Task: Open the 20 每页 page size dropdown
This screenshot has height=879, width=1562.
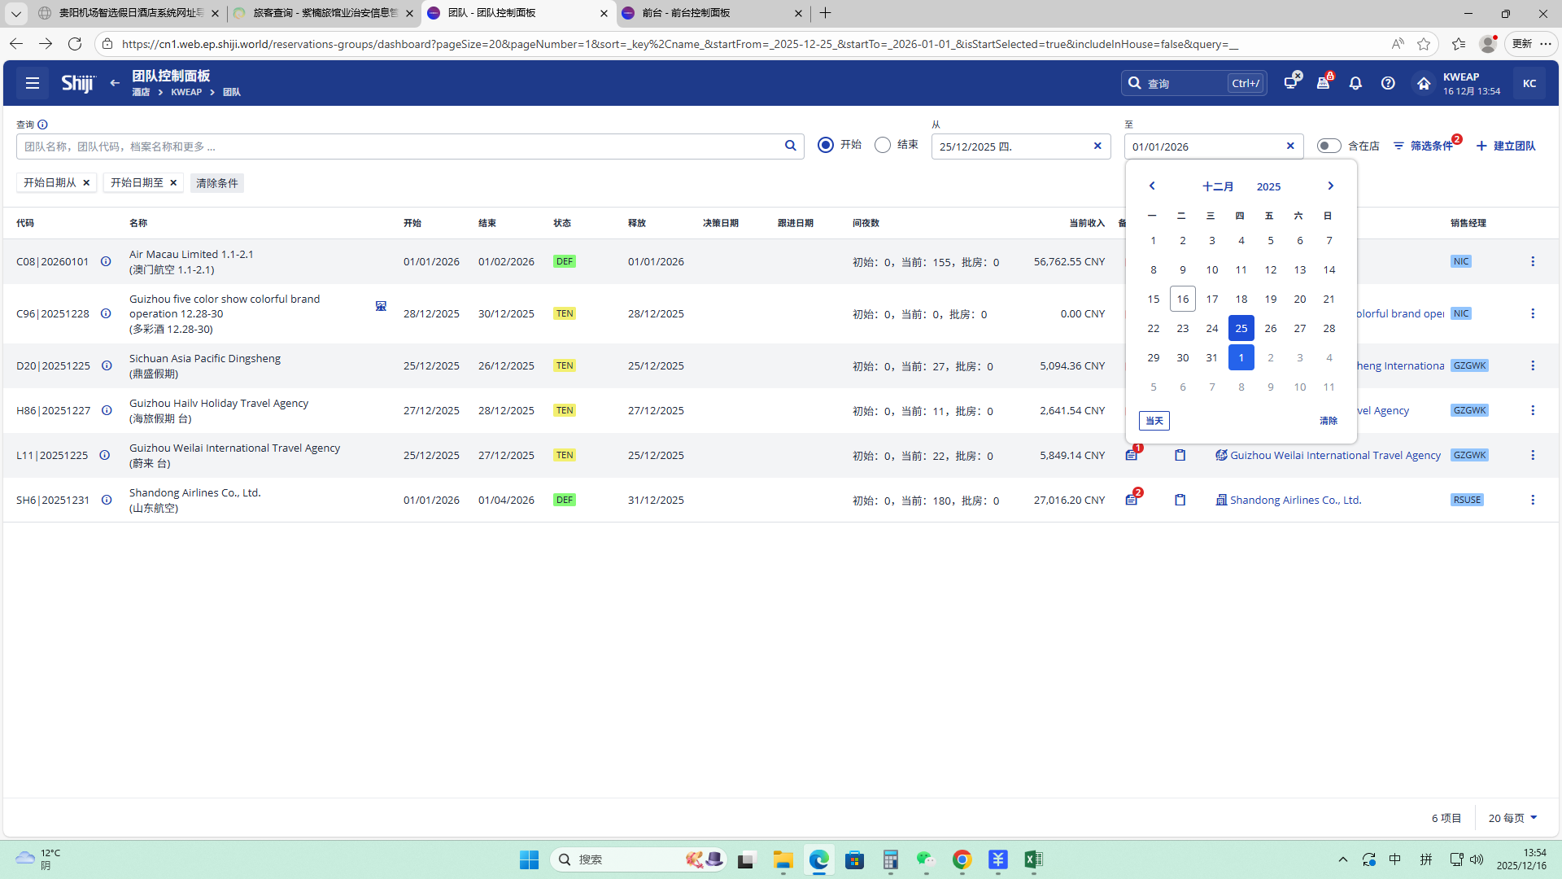Action: [1512, 818]
